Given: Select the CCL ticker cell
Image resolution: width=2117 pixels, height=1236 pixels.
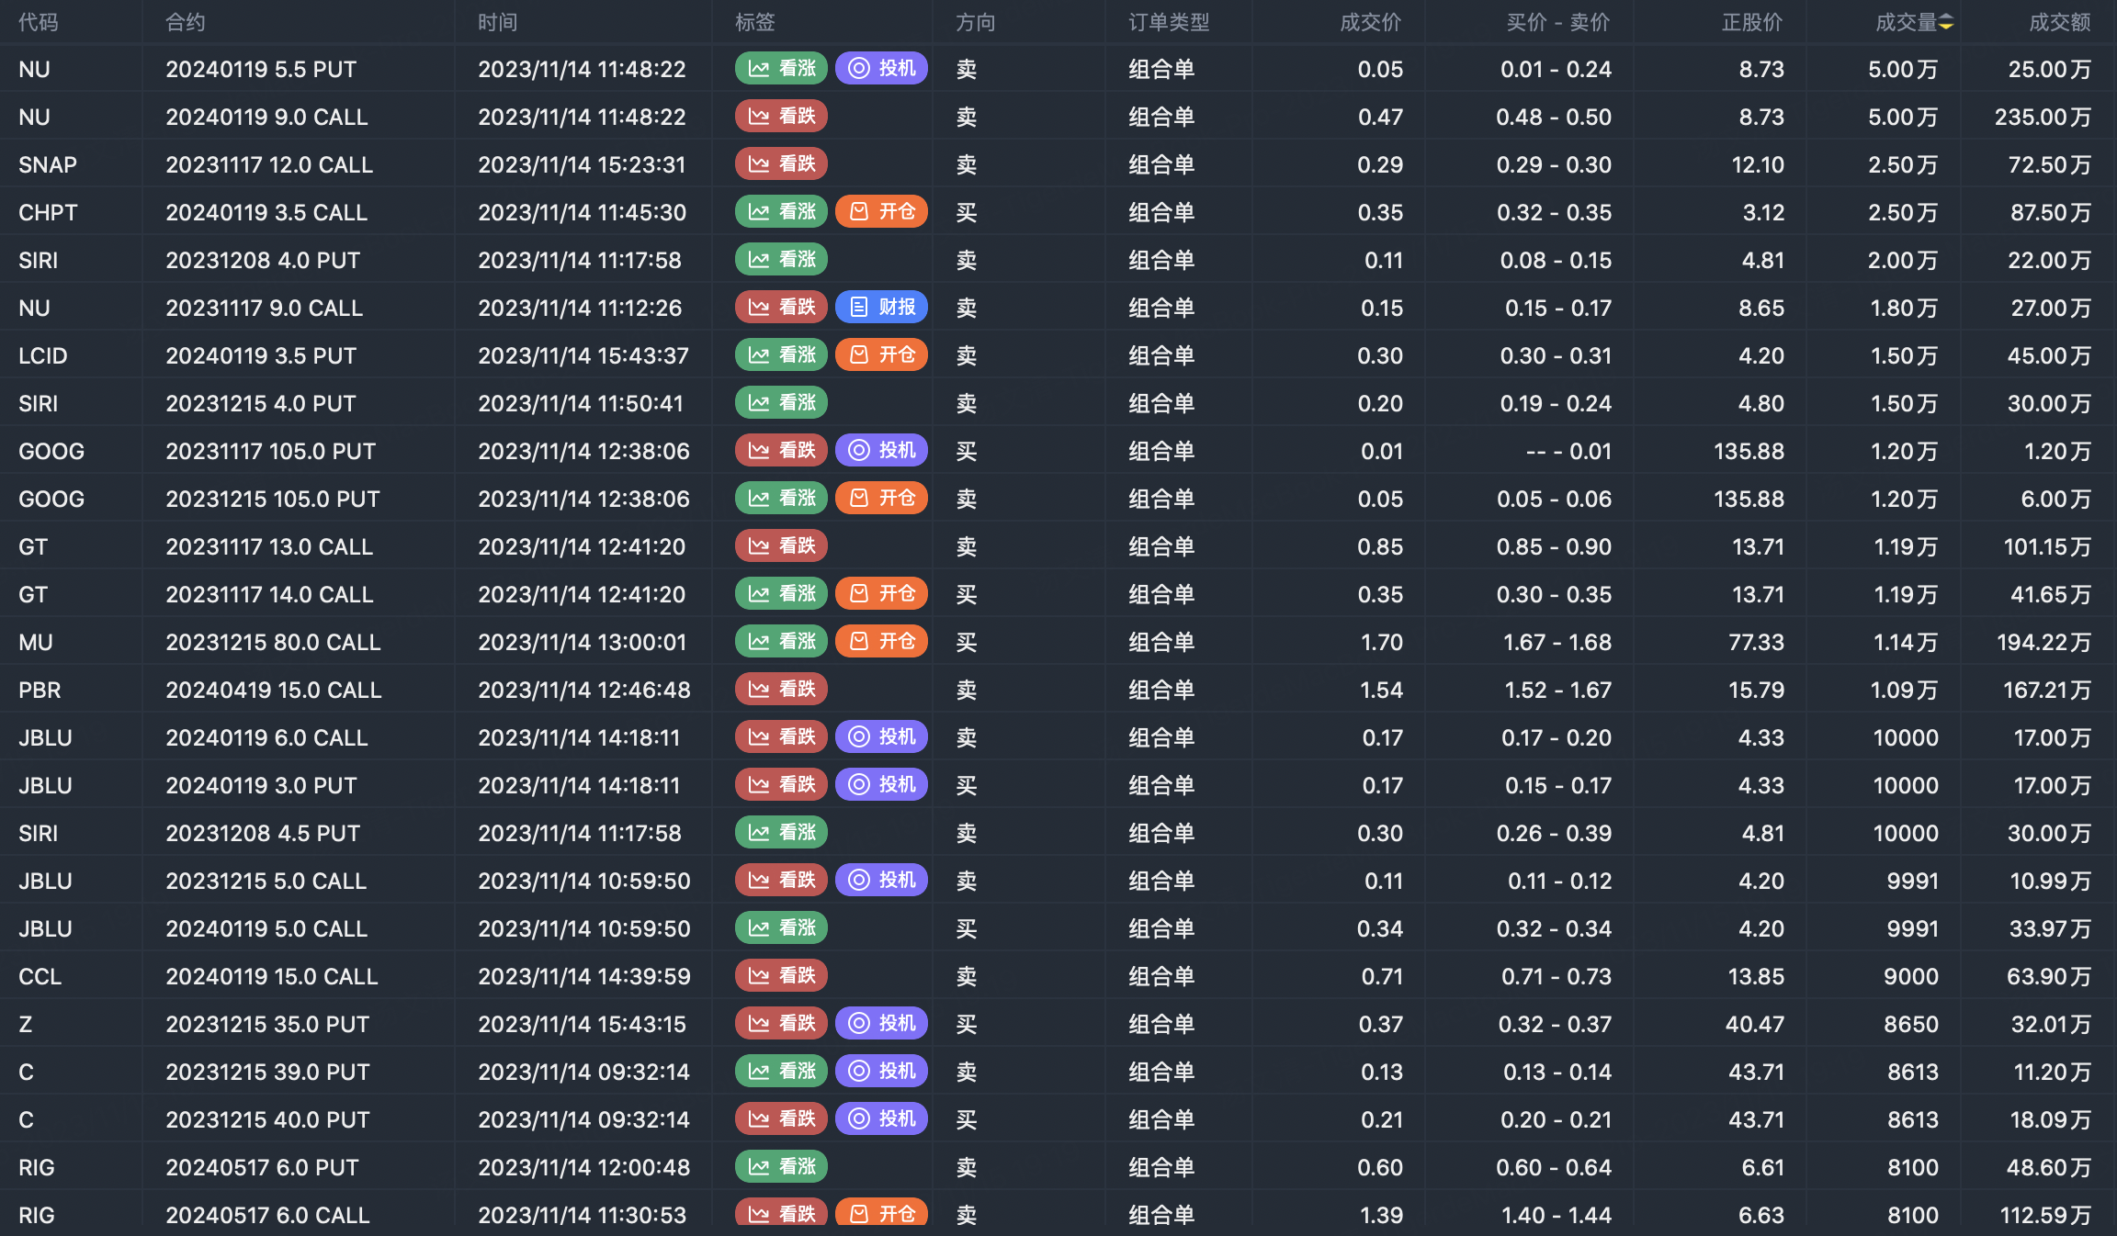Looking at the screenshot, I should (40, 976).
